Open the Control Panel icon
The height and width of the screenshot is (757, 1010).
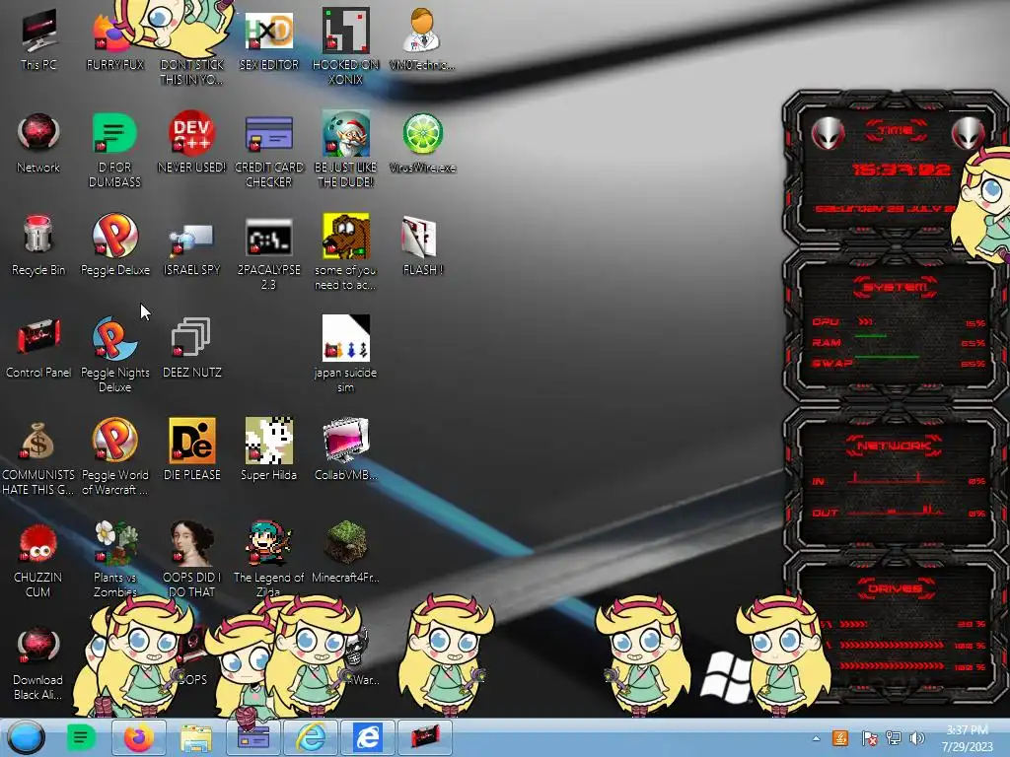click(x=38, y=336)
